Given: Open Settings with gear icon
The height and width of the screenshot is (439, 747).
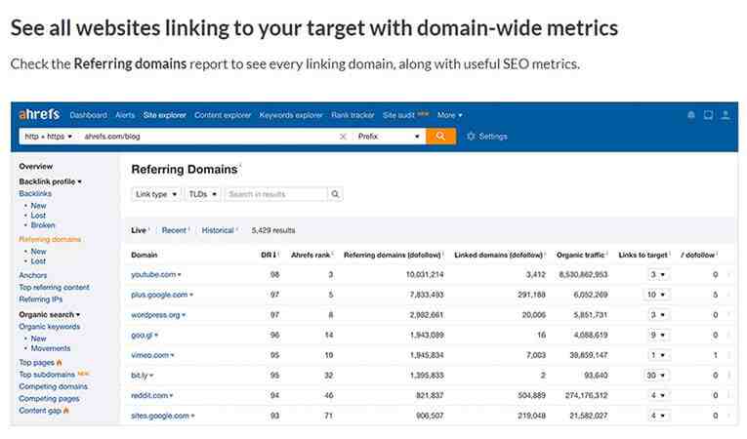Looking at the screenshot, I should tap(486, 137).
